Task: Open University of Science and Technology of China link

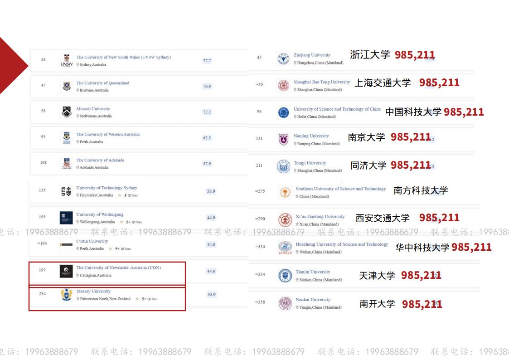Action: pyautogui.click(x=337, y=109)
